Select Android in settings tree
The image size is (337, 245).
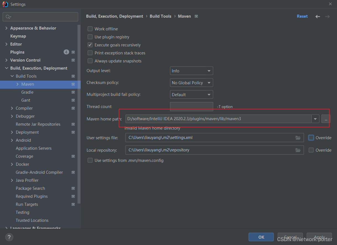tap(23, 140)
